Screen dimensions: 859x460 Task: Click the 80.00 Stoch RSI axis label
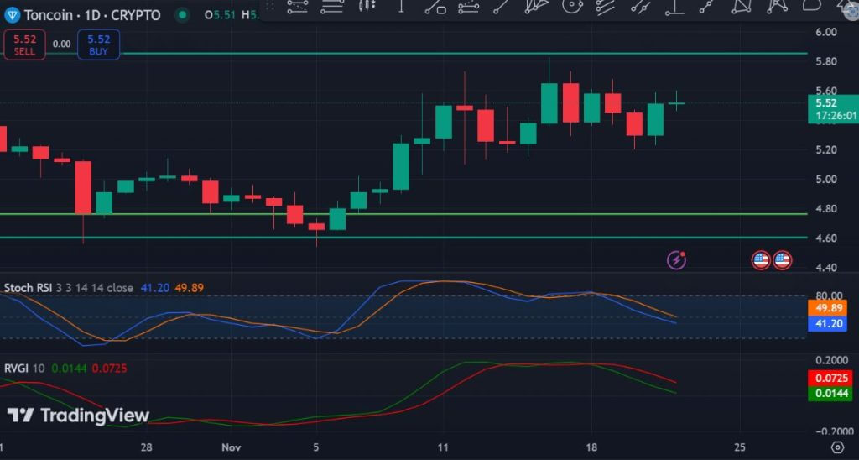click(828, 296)
